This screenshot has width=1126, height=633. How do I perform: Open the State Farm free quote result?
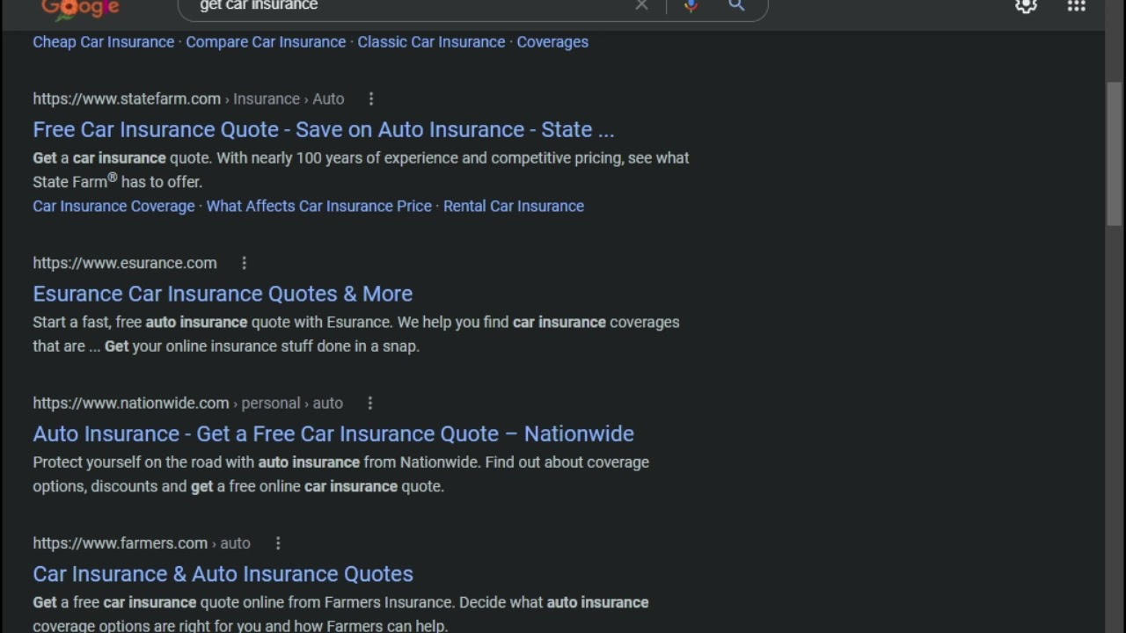pos(323,129)
